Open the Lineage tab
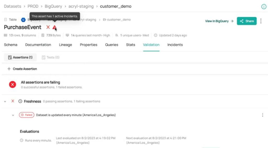The height and width of the screenshot is (148, 268). point(65,45)
